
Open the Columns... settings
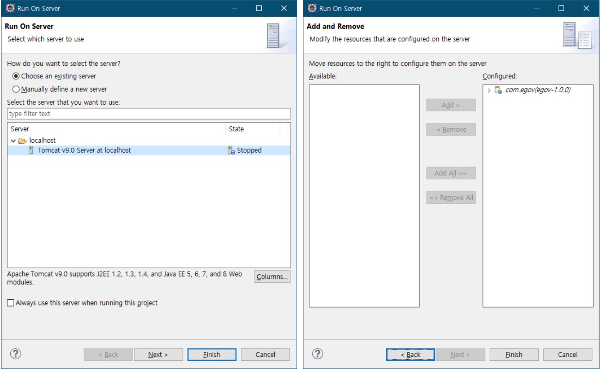[272, 277]
